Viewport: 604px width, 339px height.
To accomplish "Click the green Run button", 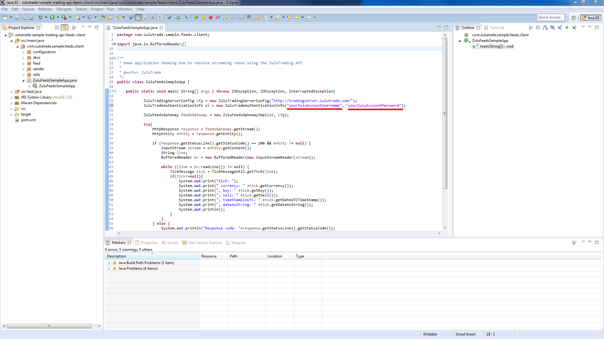I will [52, 18].
